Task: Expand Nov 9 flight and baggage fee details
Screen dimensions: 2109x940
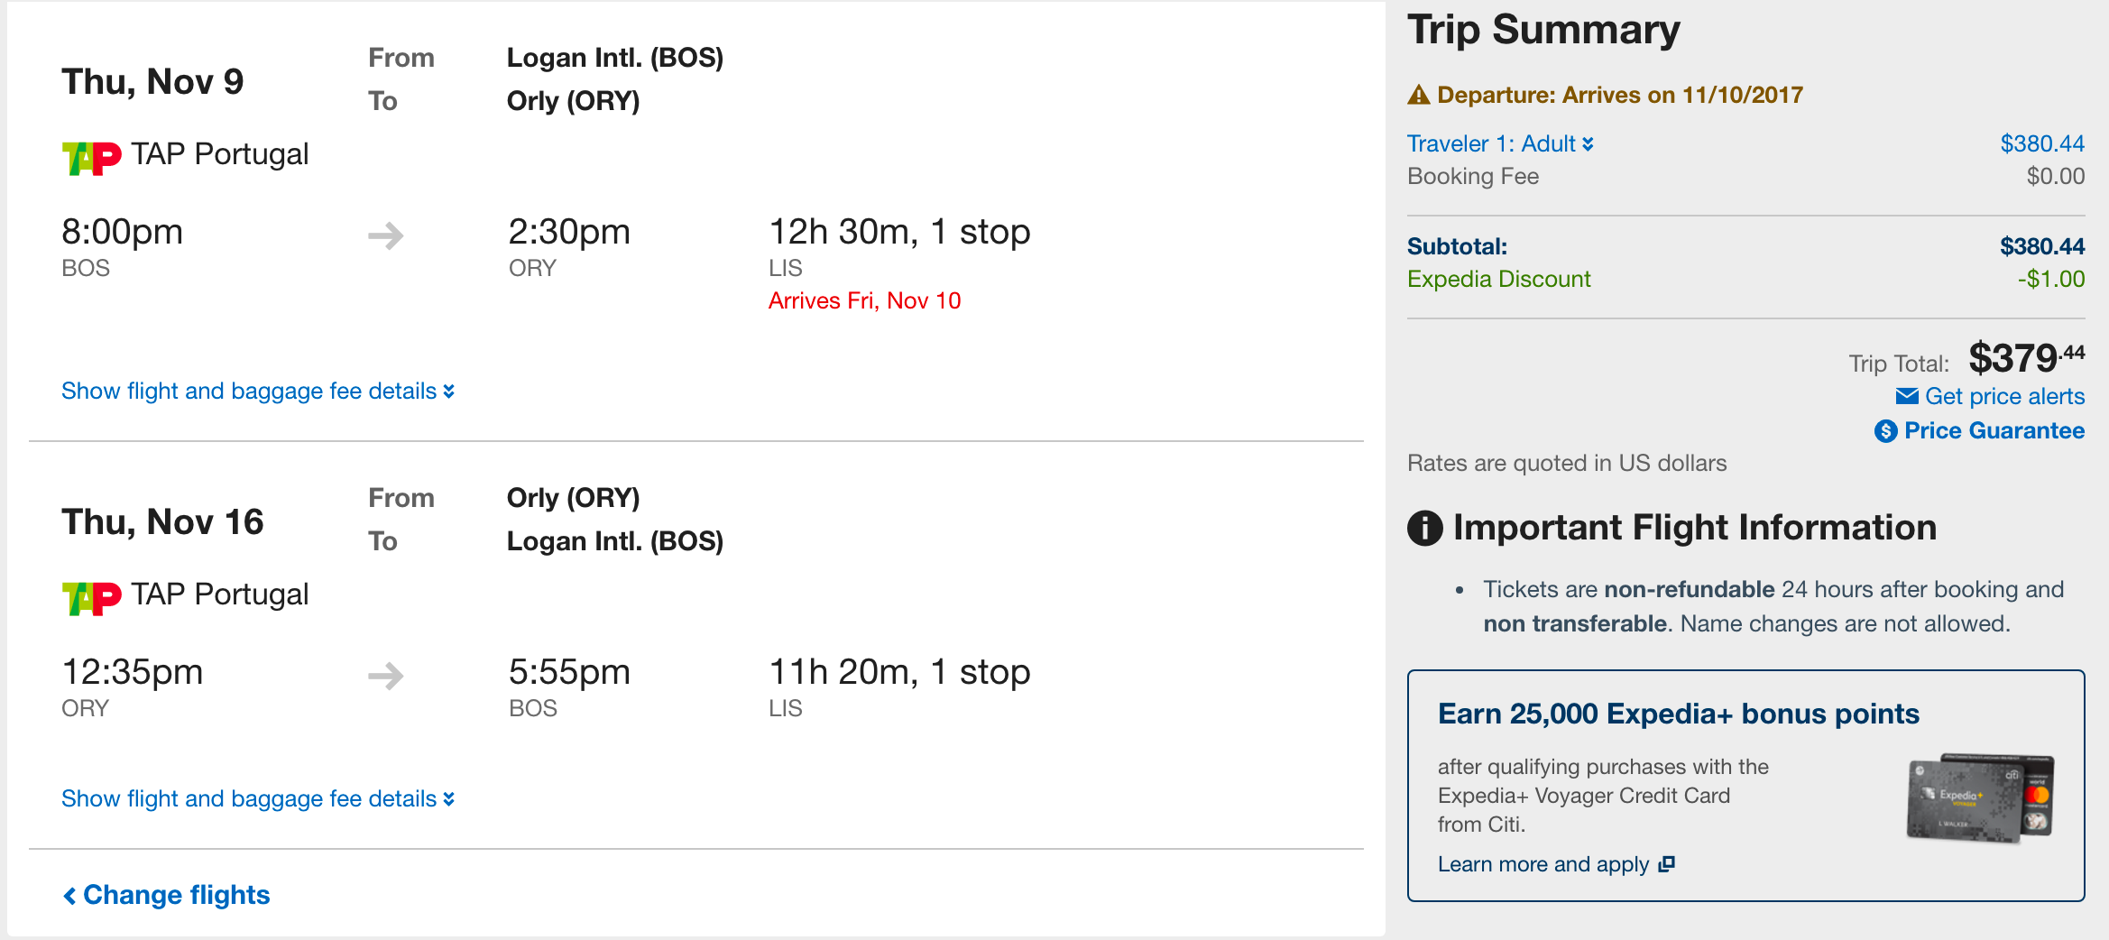Action: 257,392
